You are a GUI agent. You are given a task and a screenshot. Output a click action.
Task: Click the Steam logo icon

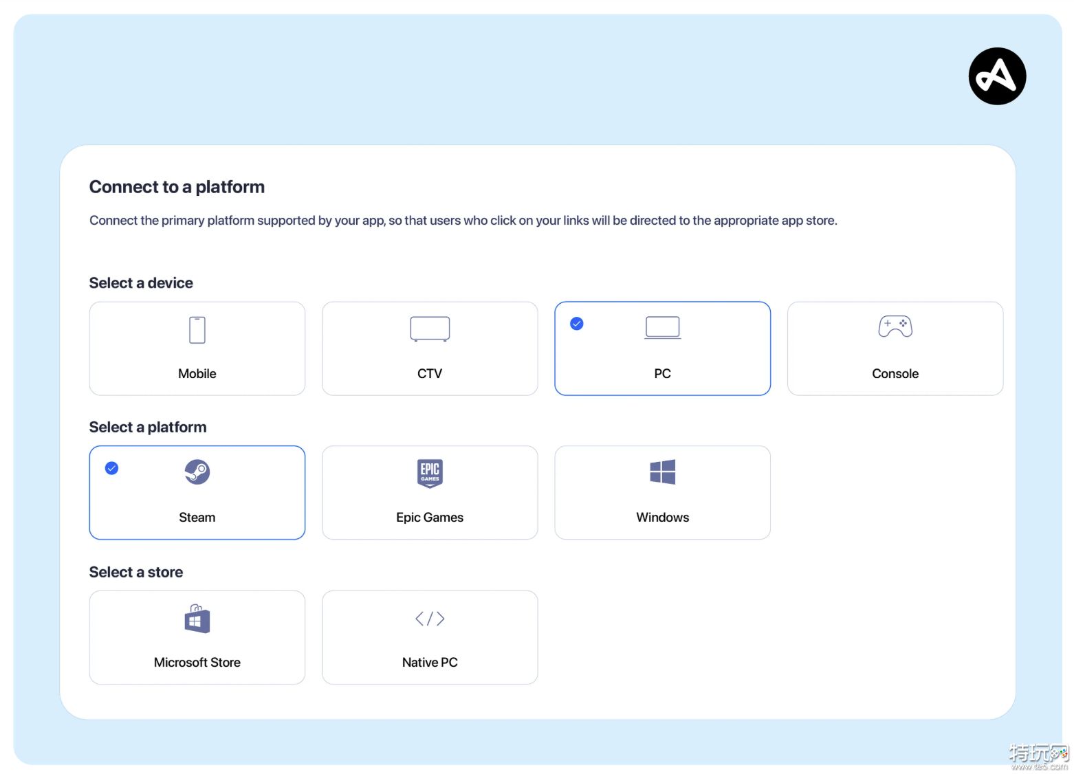pos(197,472)
